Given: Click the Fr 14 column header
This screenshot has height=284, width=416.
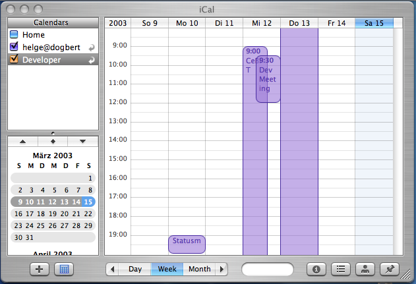Looking at the screenshot, I should pos(337,23).
